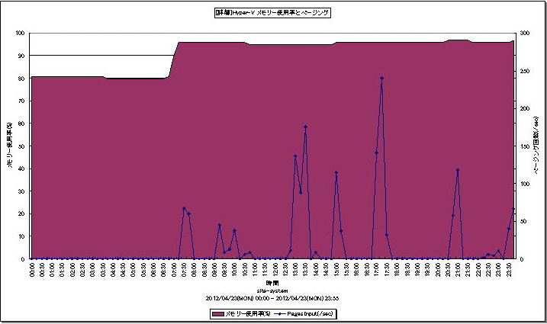Screen dimensions: 547x324
Task: Click the 60 value on memory usage axis
Action: [x=21, y=124]
